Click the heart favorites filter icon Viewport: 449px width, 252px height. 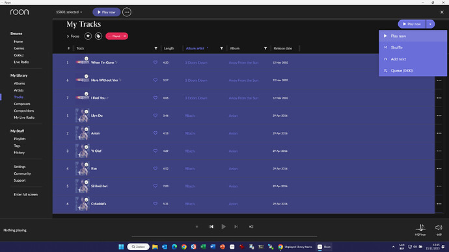(88, 36)
